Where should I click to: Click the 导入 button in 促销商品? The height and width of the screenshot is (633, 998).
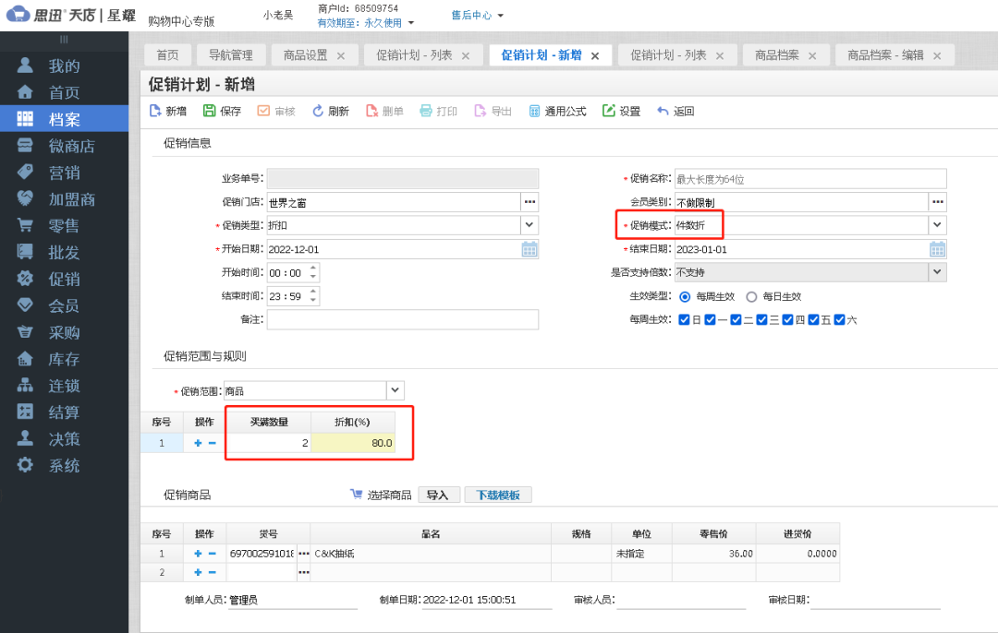pos(439,494)
